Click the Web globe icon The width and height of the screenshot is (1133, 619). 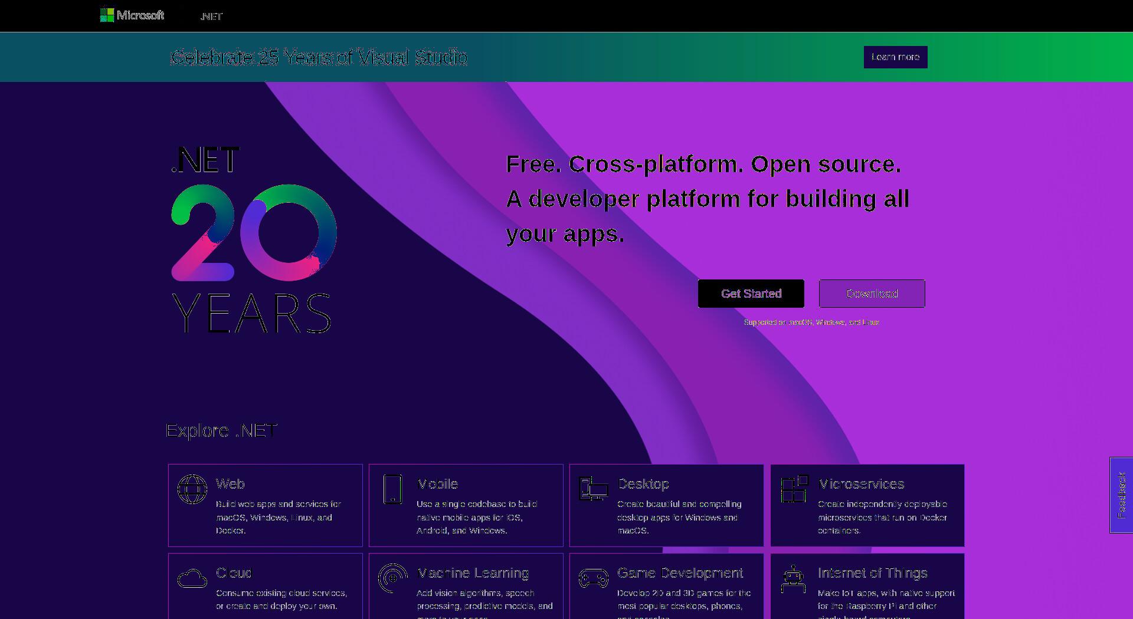pyautogui.click(x=192, y=489)
